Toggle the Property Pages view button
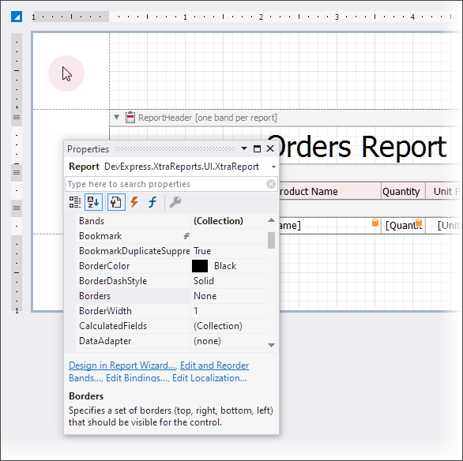The height and width of the screenshot is (461, 463). [x=116, y=202]
